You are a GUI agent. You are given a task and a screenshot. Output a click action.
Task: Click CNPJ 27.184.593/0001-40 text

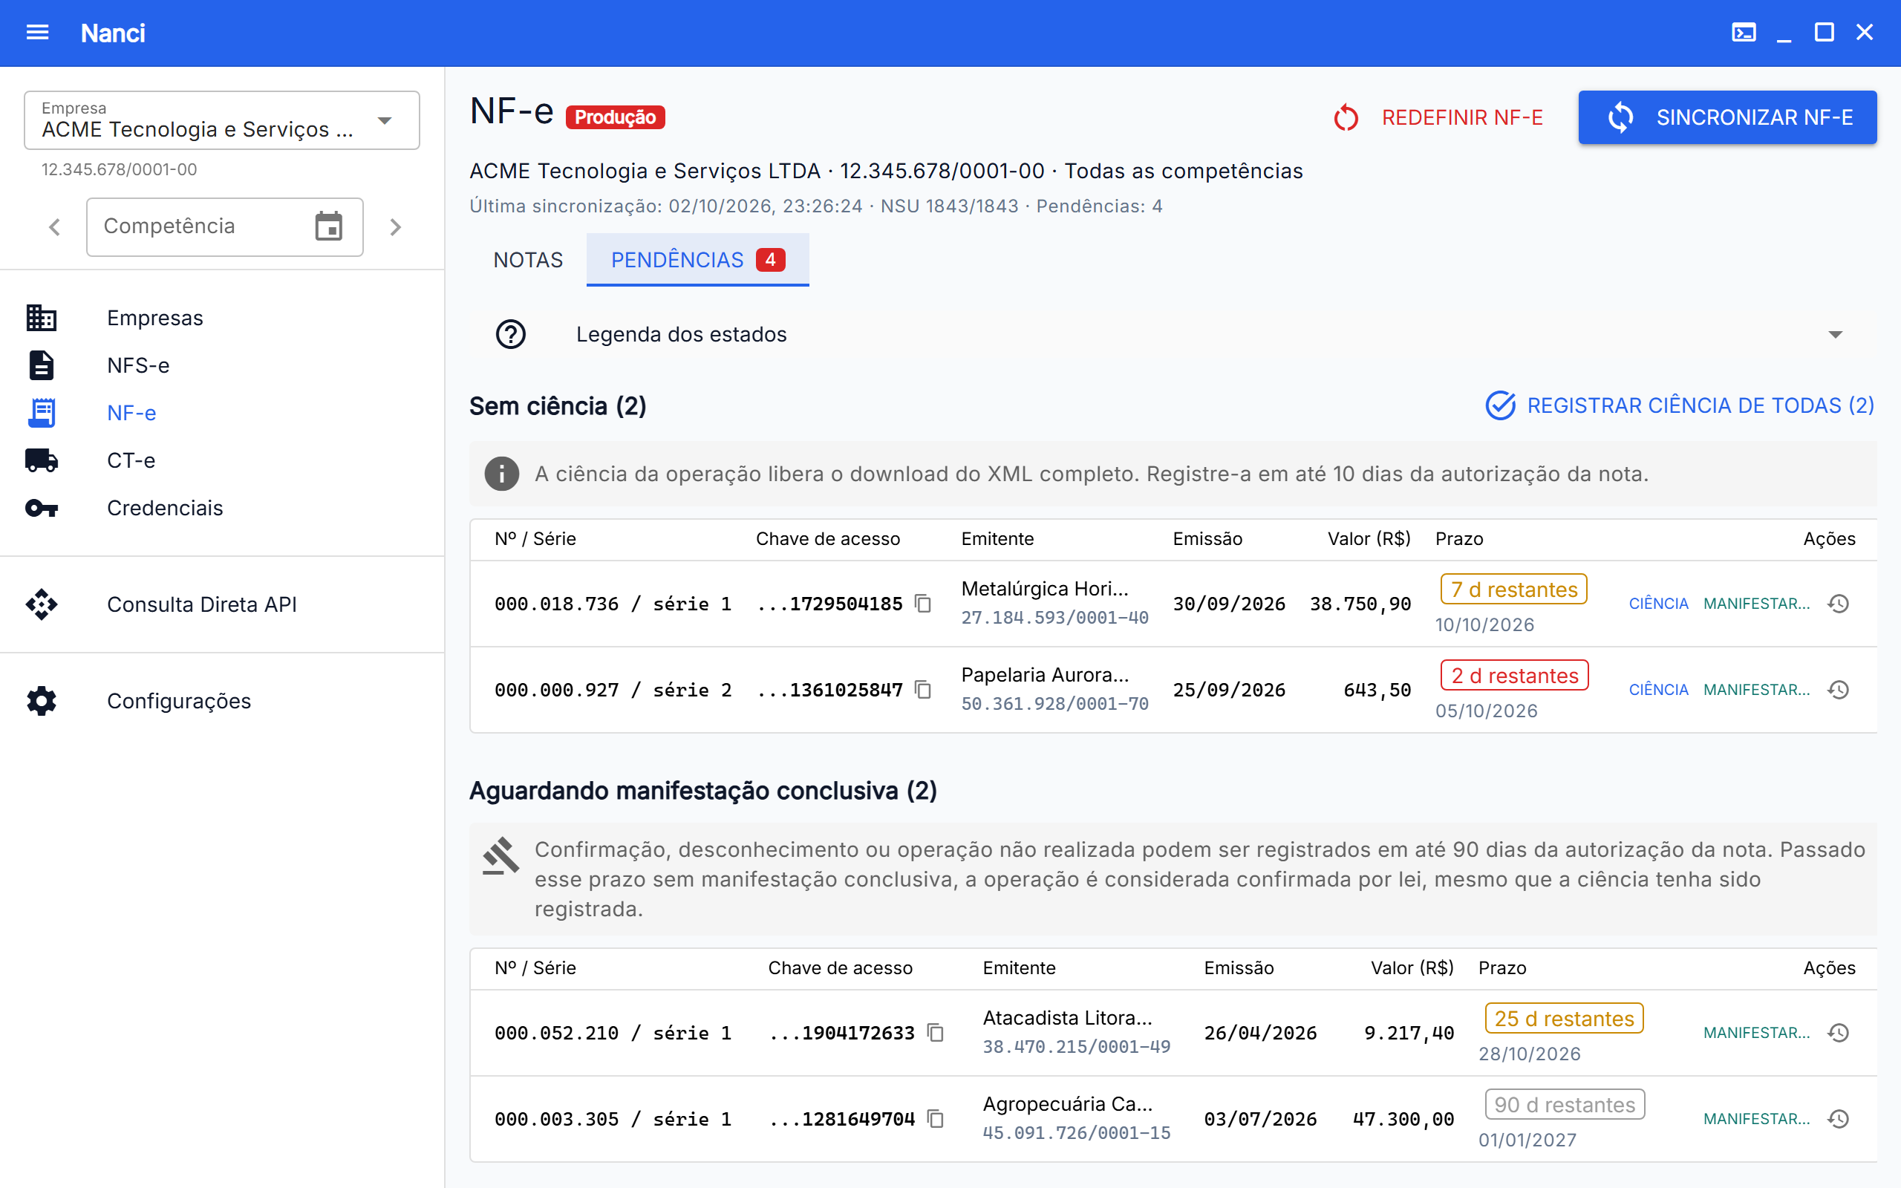click(x=1054, y=619)
